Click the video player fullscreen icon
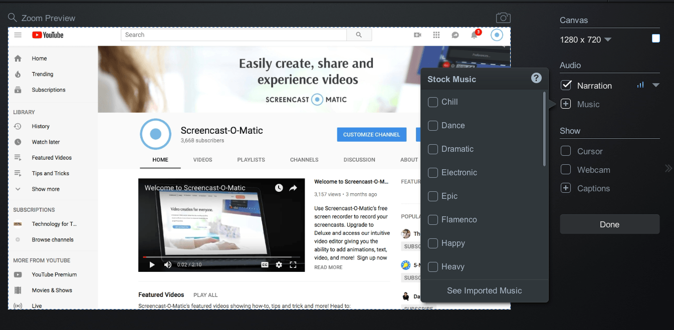Image resolution: width=674 pixels, height=330 pixels. 294,265
